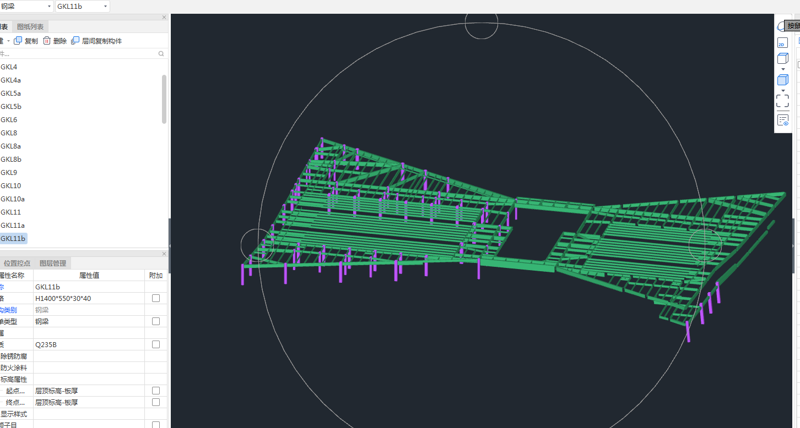Click the 复制 button label

coord(31,41)
